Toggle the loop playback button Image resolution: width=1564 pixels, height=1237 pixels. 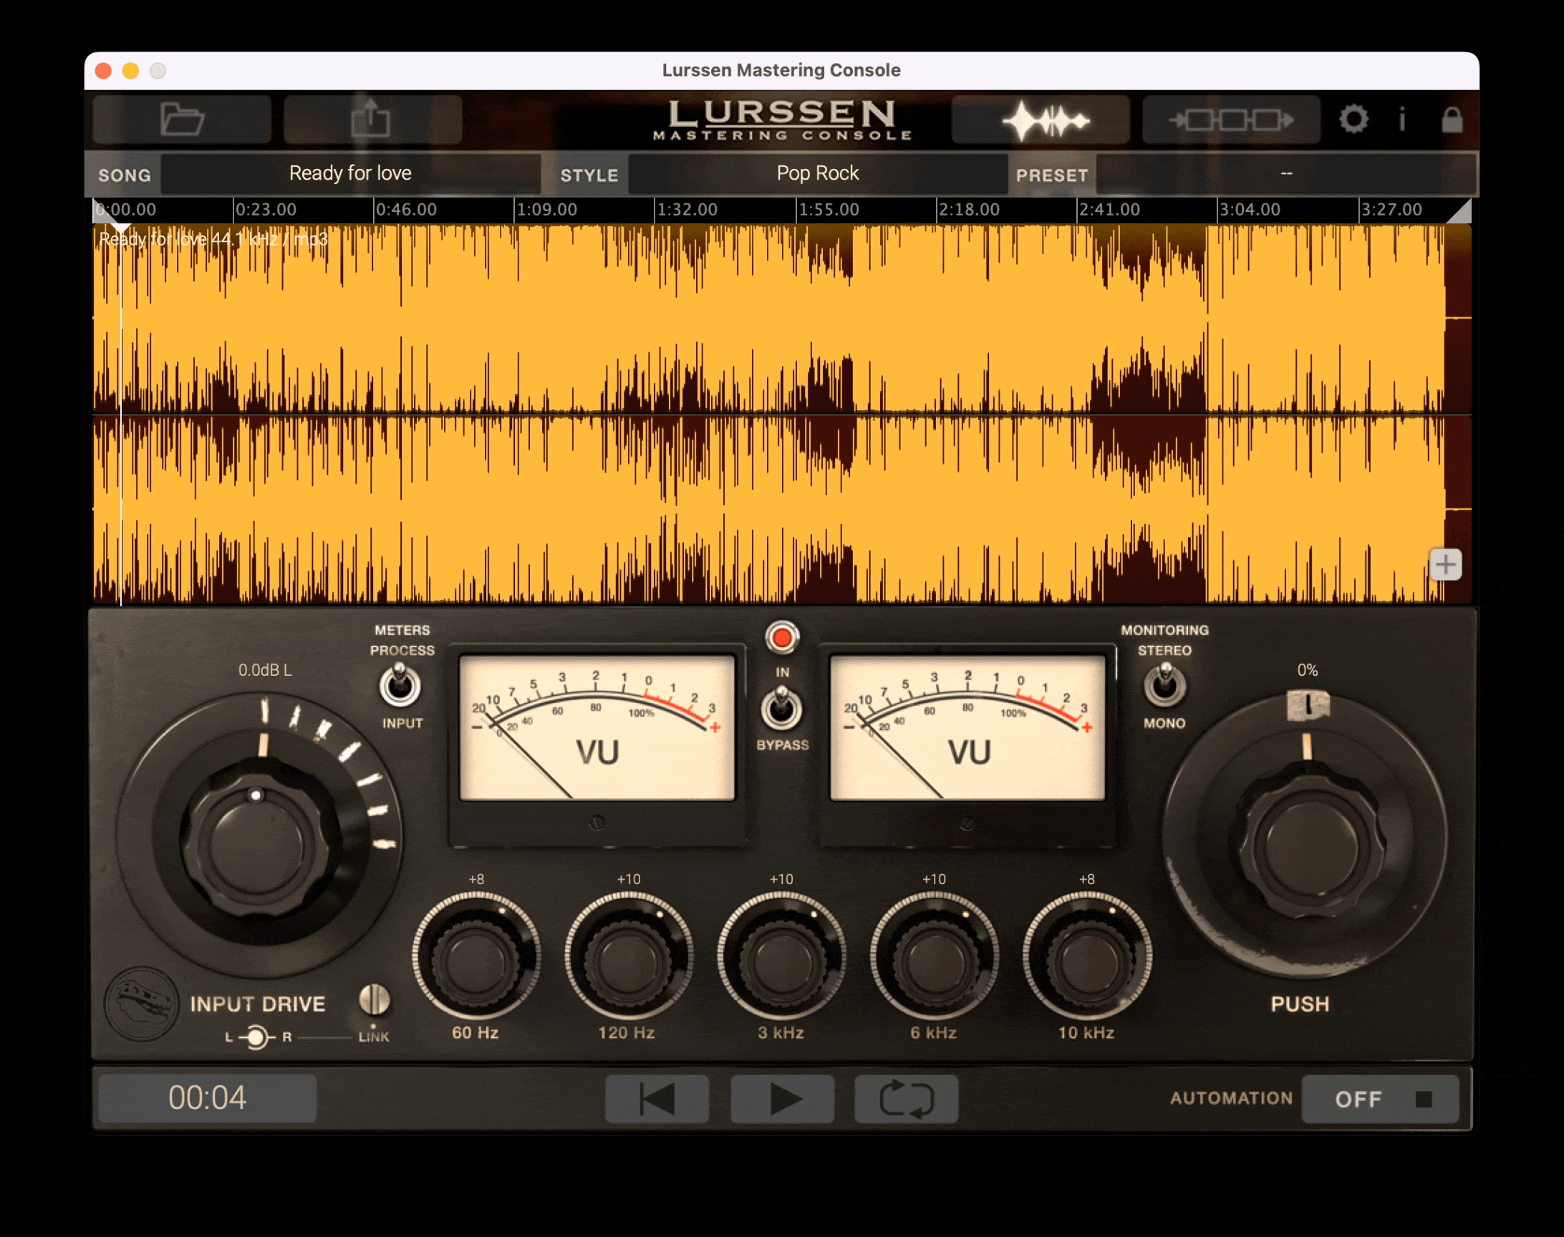click(x=906, y=1099)
